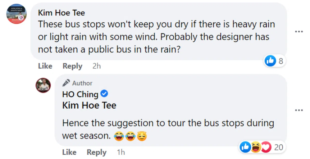Click thumbs-up reaction icon on HO Ching's reply

pos(244,147)
